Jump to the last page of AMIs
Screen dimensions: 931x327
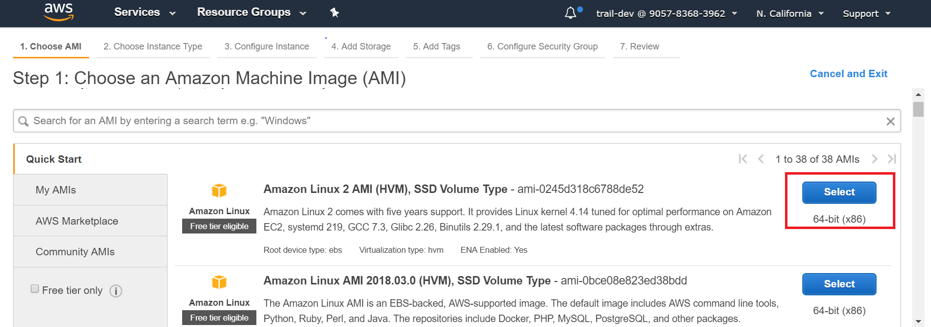click(x=892, y=159)
